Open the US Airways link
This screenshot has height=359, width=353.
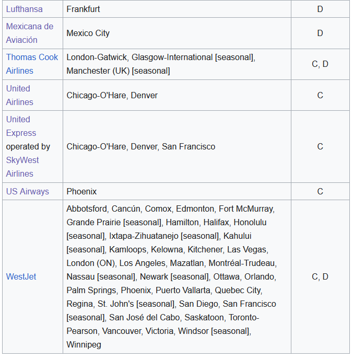pyautogui.click(x=27, y=191)
